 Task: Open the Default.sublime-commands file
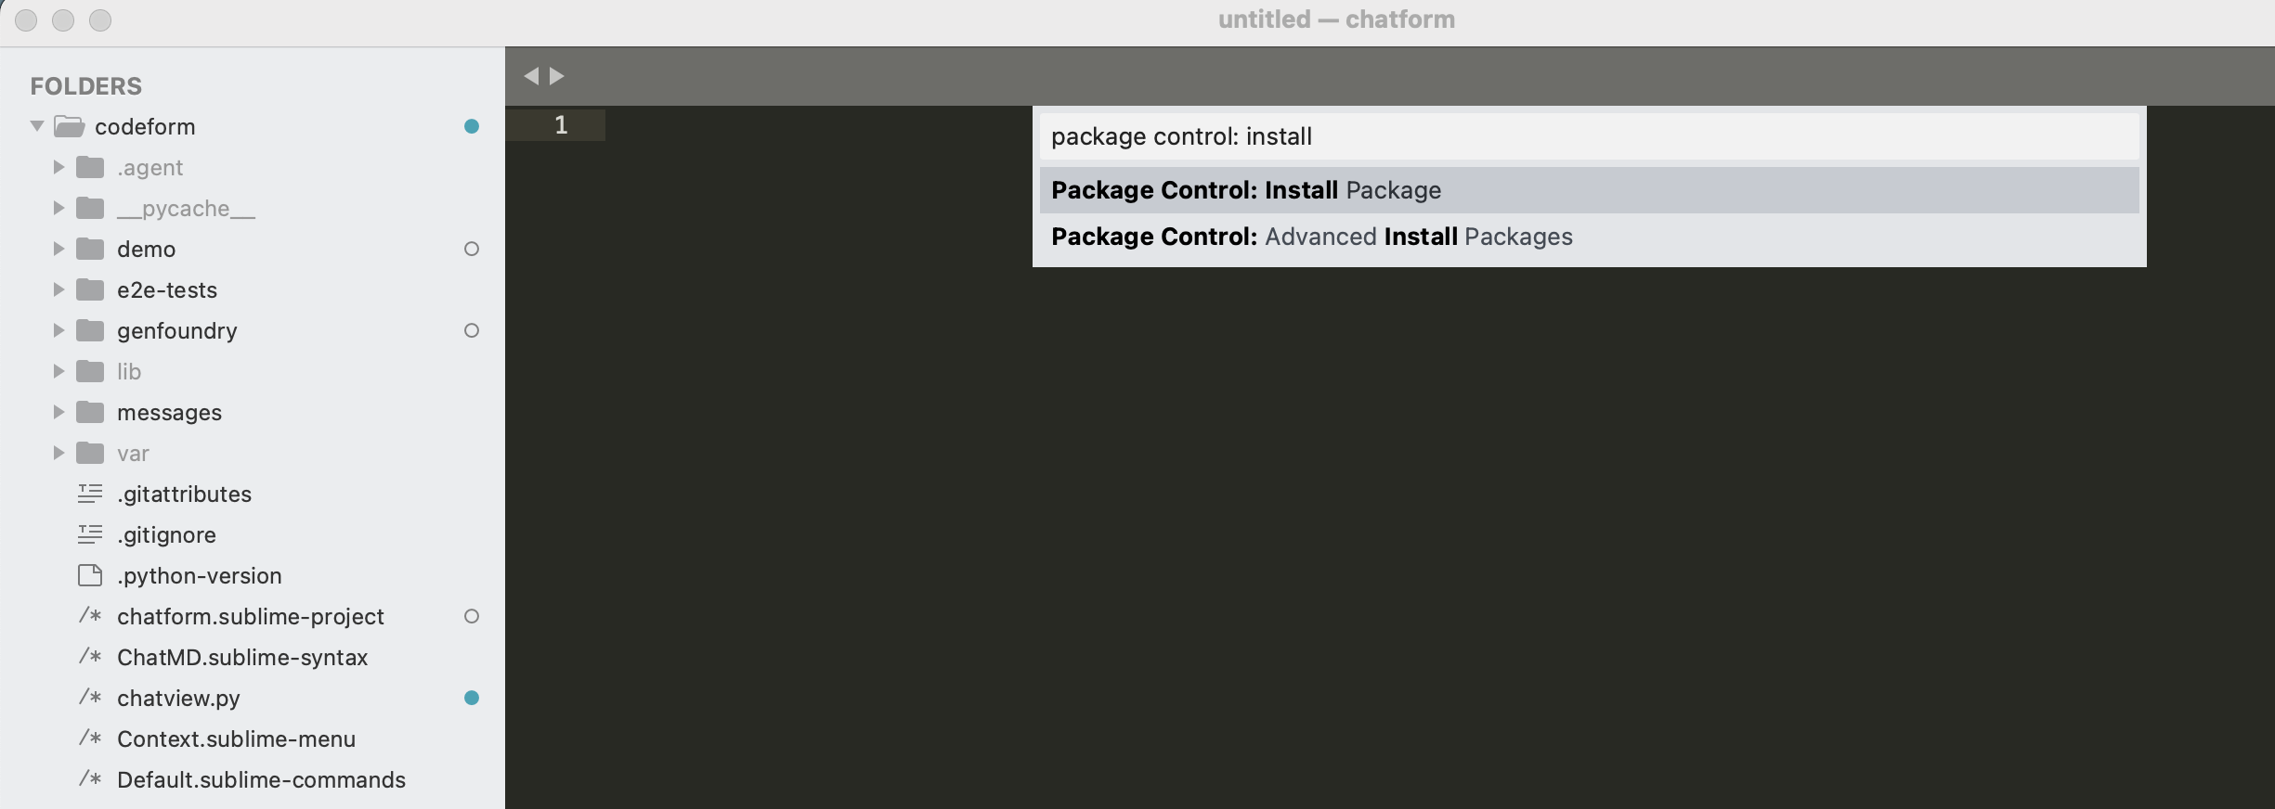tap(260, 779)
